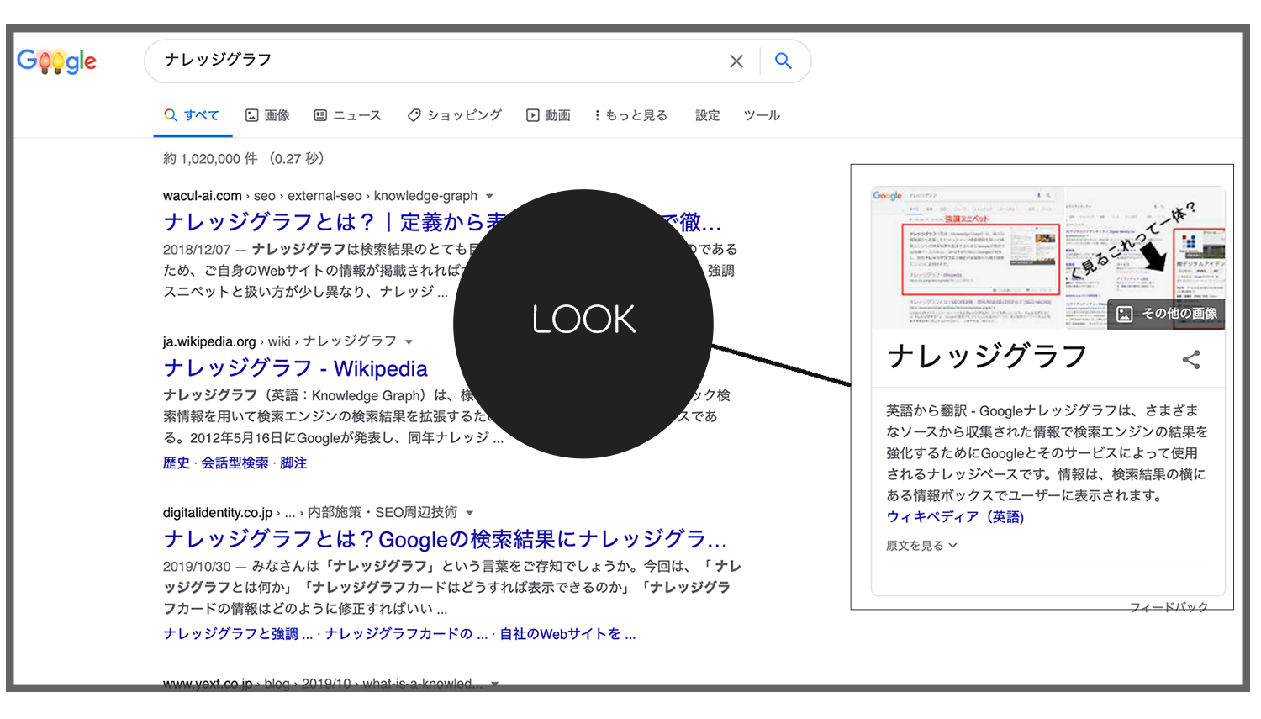Open the ニュース tab
Viewport: 1261px width, 719px height.
(x=347, y=115)
